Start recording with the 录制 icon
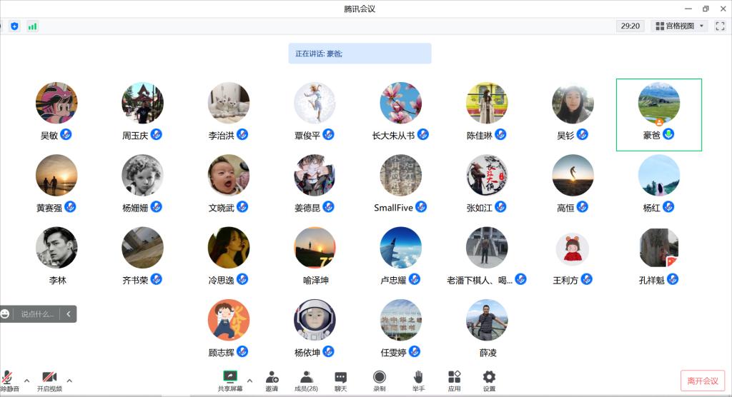The image size is (732, 397). coord(379,377)
